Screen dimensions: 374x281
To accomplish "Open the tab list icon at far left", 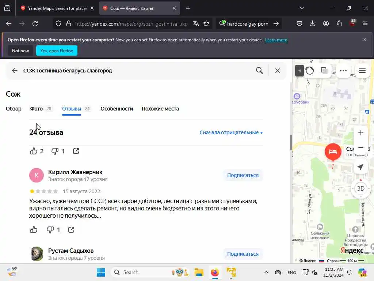I will [7, 8].
